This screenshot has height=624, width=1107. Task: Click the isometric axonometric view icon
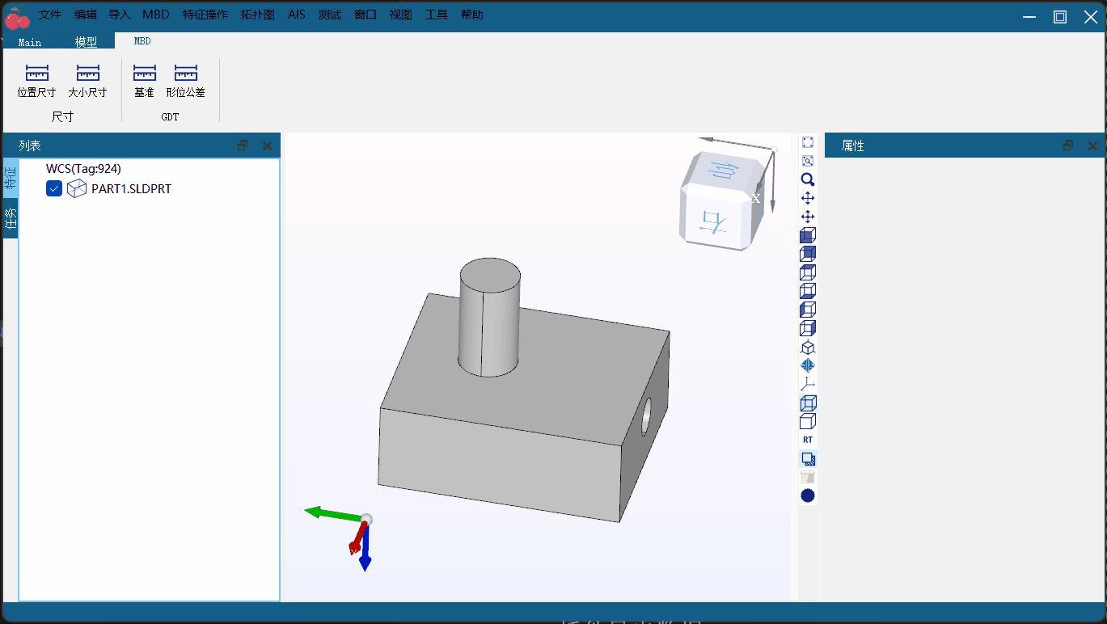(x=807, y=347)
